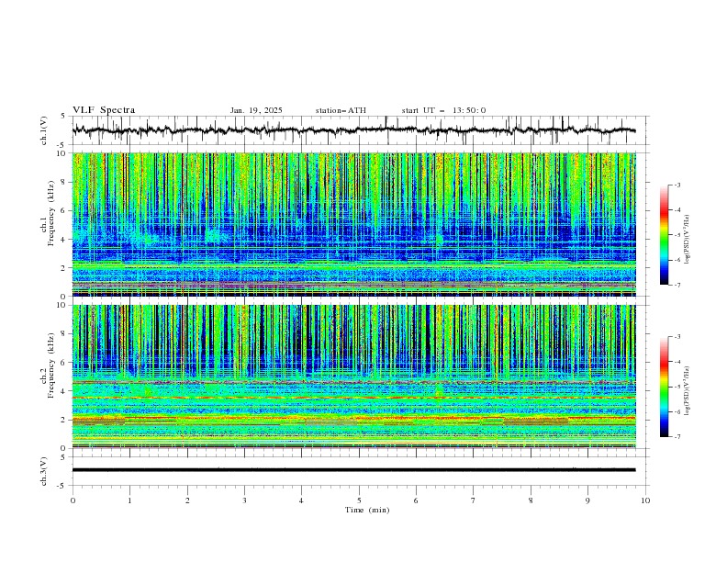
Task: Click the "station=ATH" label
Action: point(341,110)
